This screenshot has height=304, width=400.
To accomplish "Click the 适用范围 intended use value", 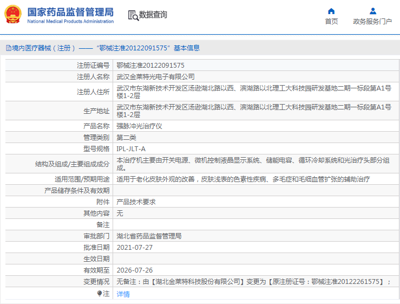I will tap(243, 179).
